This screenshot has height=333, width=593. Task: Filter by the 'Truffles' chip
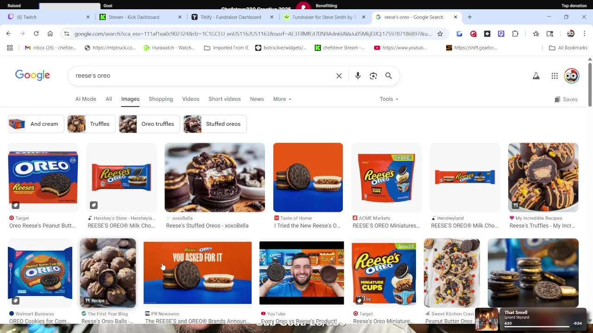point(91,124)
